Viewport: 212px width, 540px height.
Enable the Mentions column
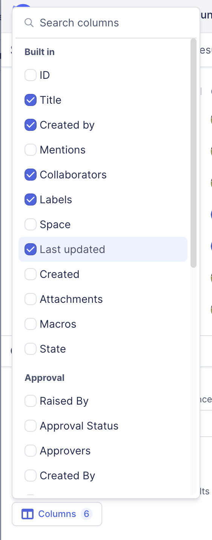(x=31, y=150)
